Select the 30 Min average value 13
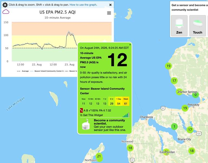The width and height of the screenshot is (208, 163). pyautogui.click(x=98, y=103)
